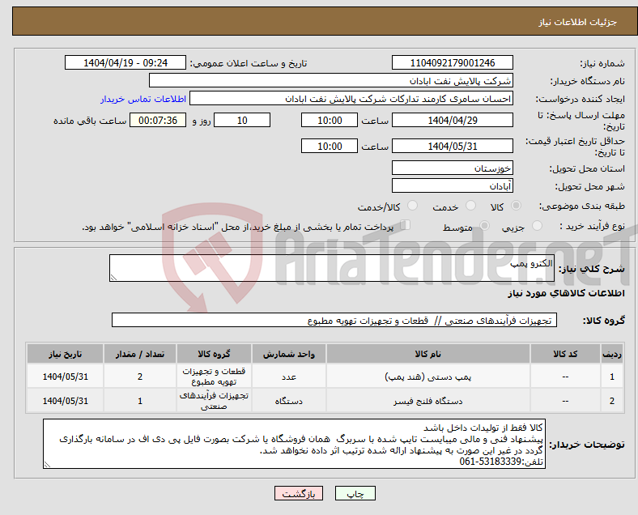Click the تاریخ نیاز column header
Viewport: 638px width, 515px height.
(x=65, y=354)
